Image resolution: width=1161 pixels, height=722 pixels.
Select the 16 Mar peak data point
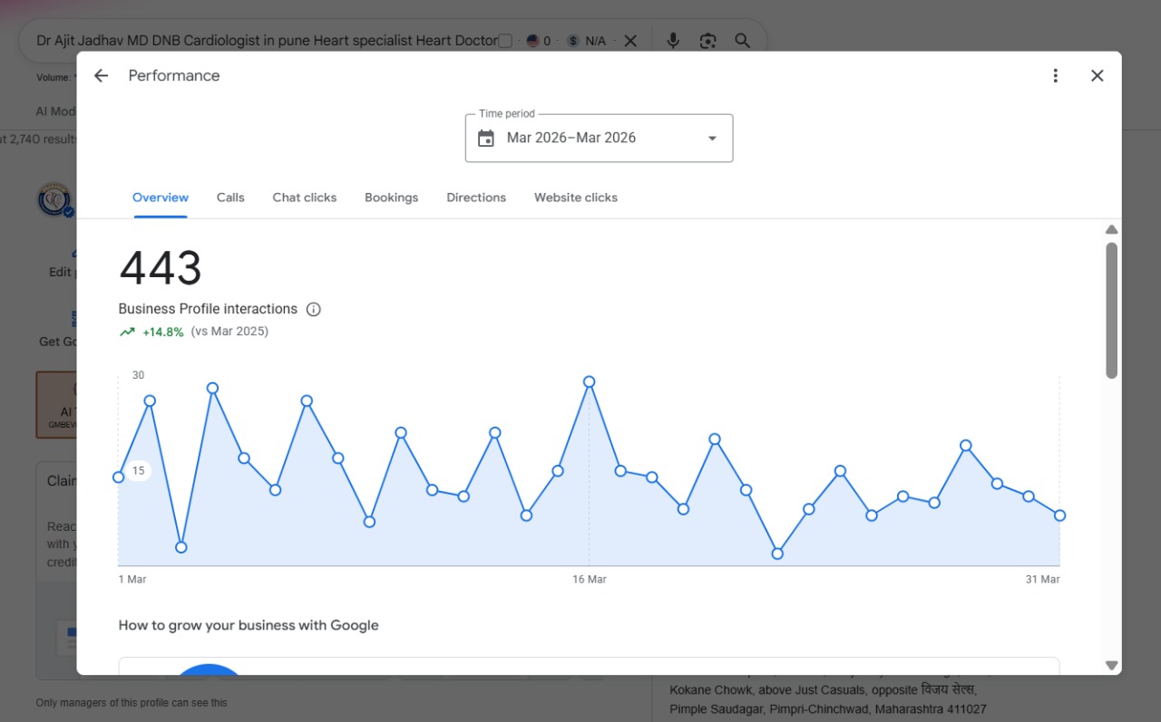[590, 382]
